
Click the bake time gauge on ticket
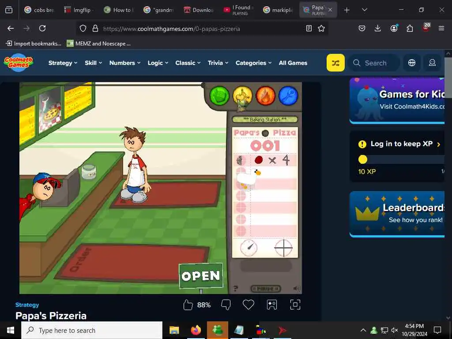(x=249, y=248)
